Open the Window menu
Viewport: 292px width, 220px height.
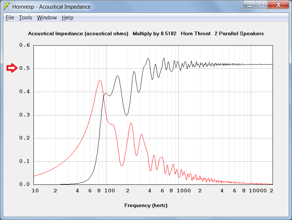[47, 18]
